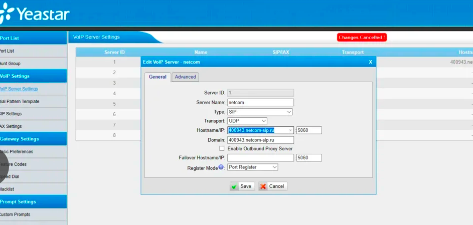
Task: Open Custom Prompts in sidebar
Action: pyautogui.click(x=15, y=214)
